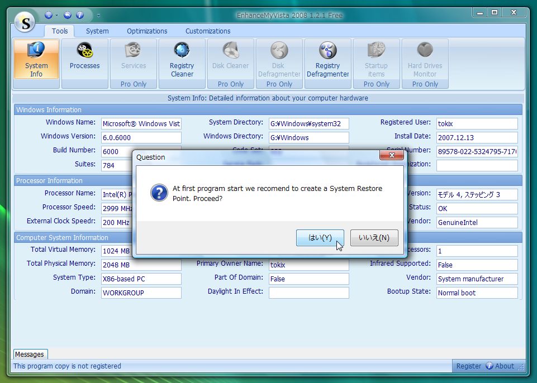Click the Windows Information section header
This screenshot has height=383, width=537.
[x=268, y=110]
